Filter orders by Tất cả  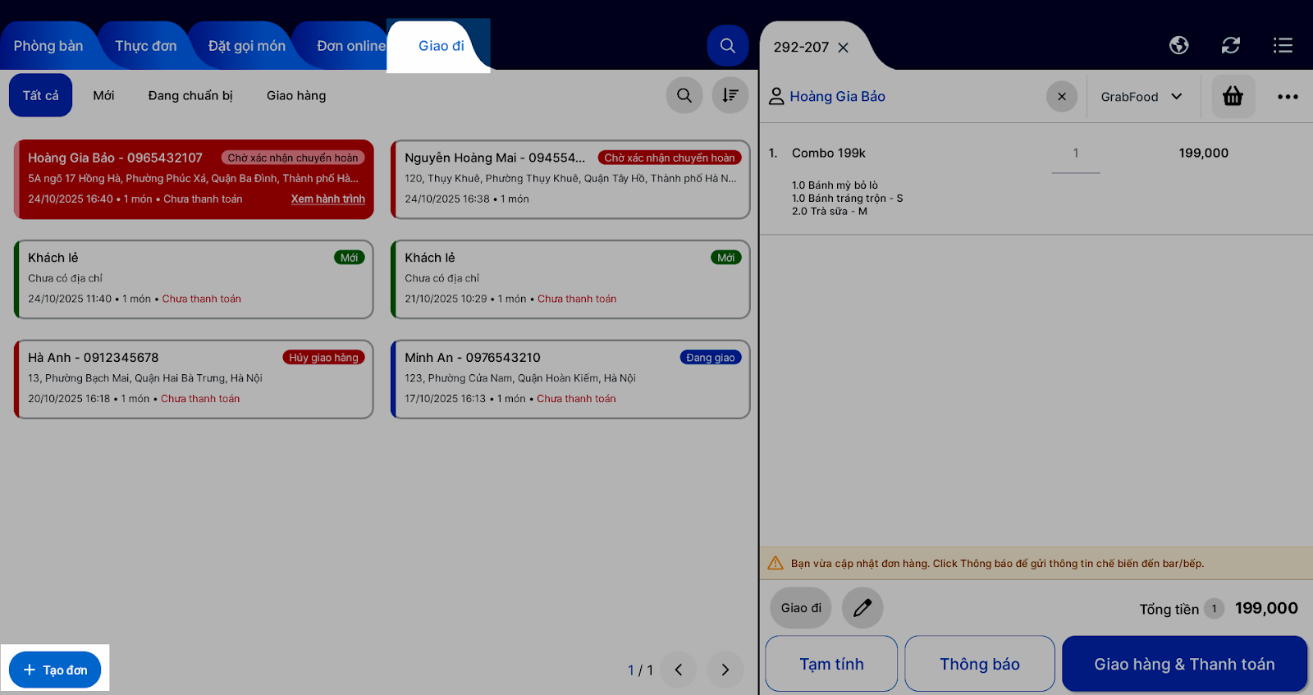[40, 95]
